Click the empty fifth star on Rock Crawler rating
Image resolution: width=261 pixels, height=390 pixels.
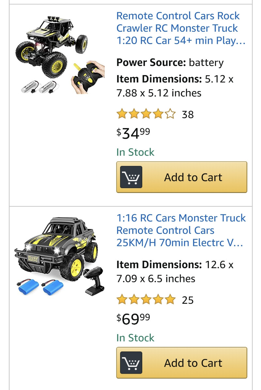[x=170, y=114]
